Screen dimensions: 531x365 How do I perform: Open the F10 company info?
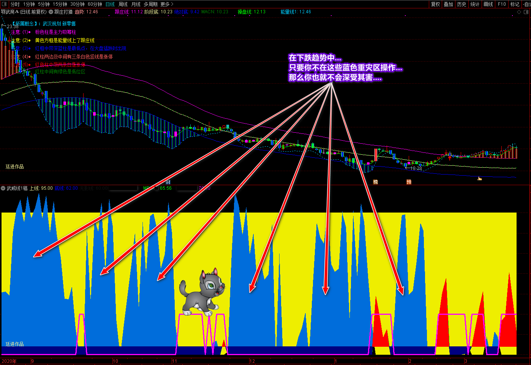coord(502,4)
